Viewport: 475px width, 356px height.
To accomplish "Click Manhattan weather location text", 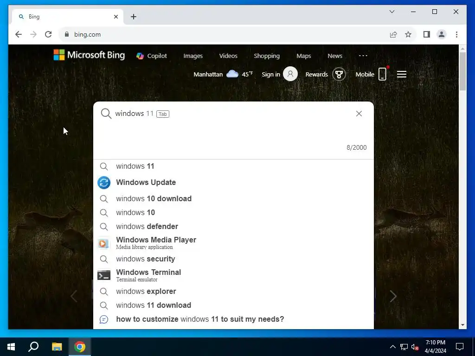I will click(208, 74).
